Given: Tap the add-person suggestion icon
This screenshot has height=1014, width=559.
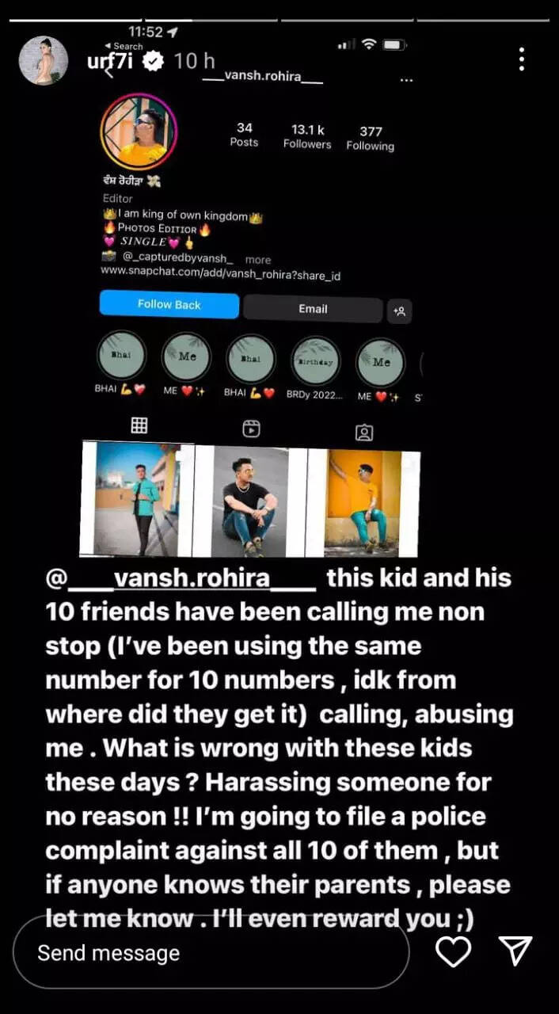Looking at the screenshot, I should point(399,311).
